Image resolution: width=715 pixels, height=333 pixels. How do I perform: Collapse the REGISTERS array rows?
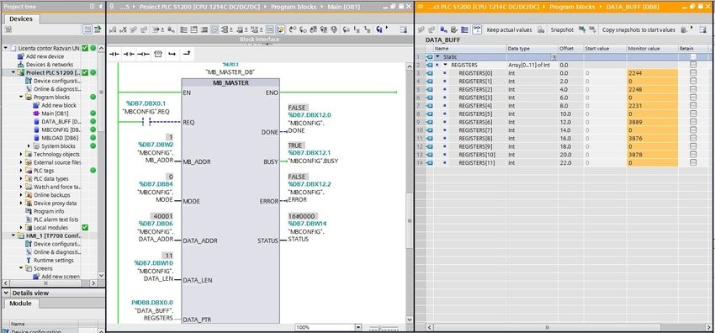point(446,65)
